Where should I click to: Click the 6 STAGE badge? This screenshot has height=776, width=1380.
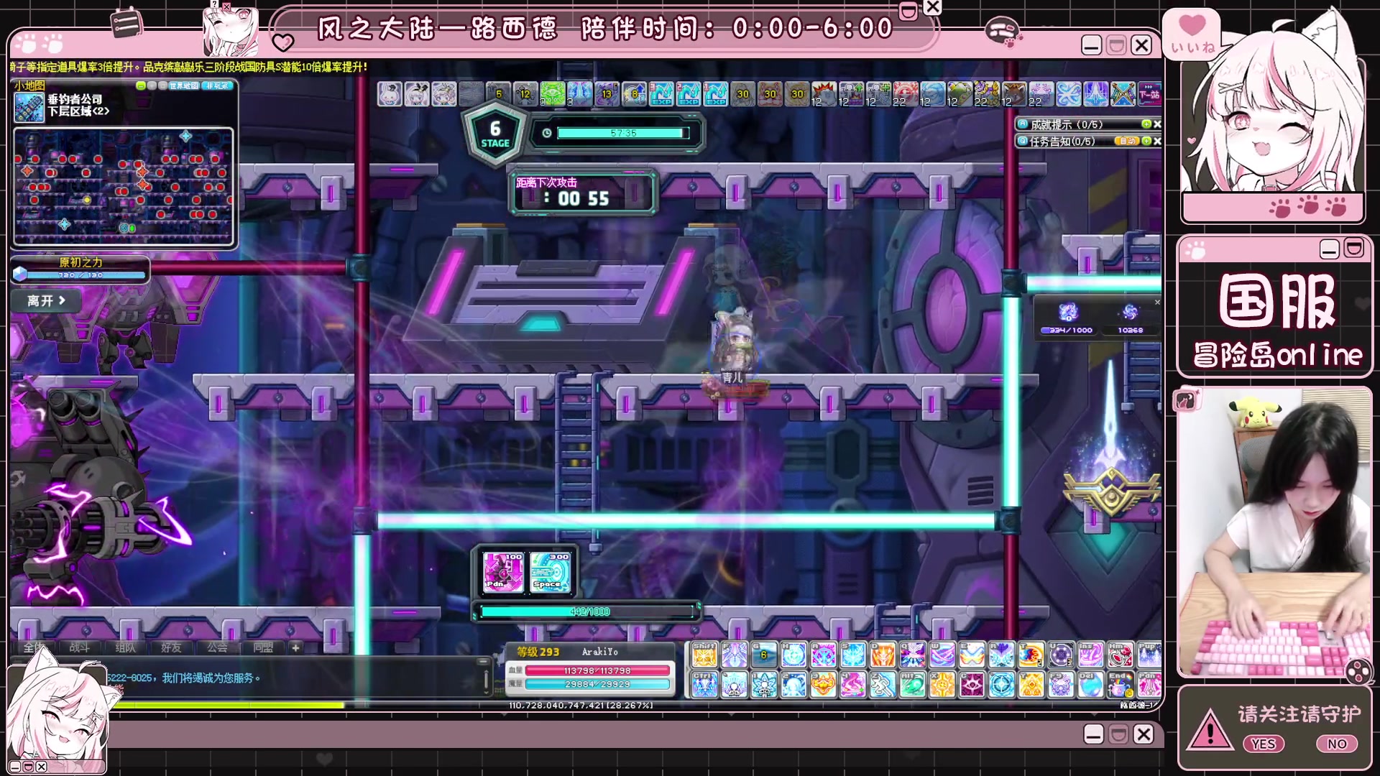pyautogui.click(x=494, y=134)
